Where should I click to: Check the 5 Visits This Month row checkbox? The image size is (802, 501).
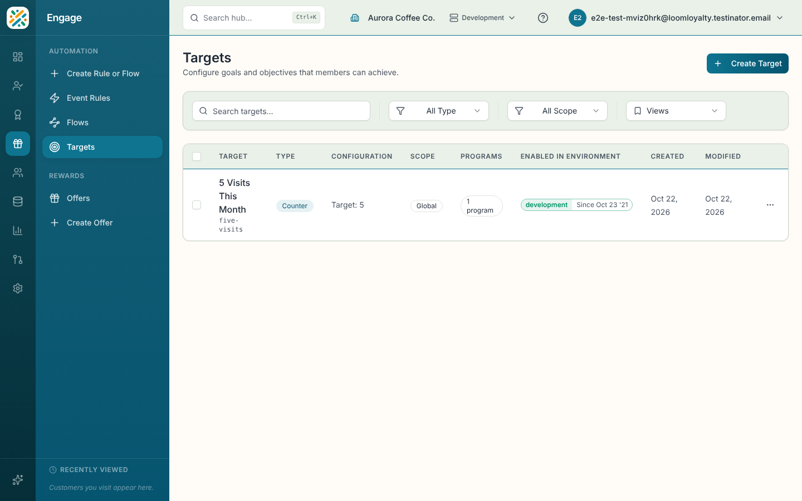tap(197, 205)
